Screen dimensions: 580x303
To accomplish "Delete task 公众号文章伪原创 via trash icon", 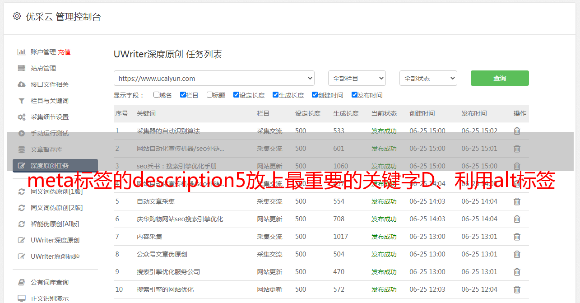I will pos(517,254).
